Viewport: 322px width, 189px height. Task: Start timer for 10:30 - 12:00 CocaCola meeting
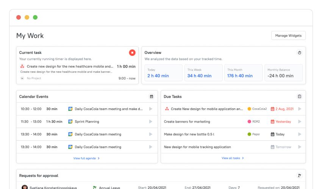pyautogui.click(x=151, y=109)
